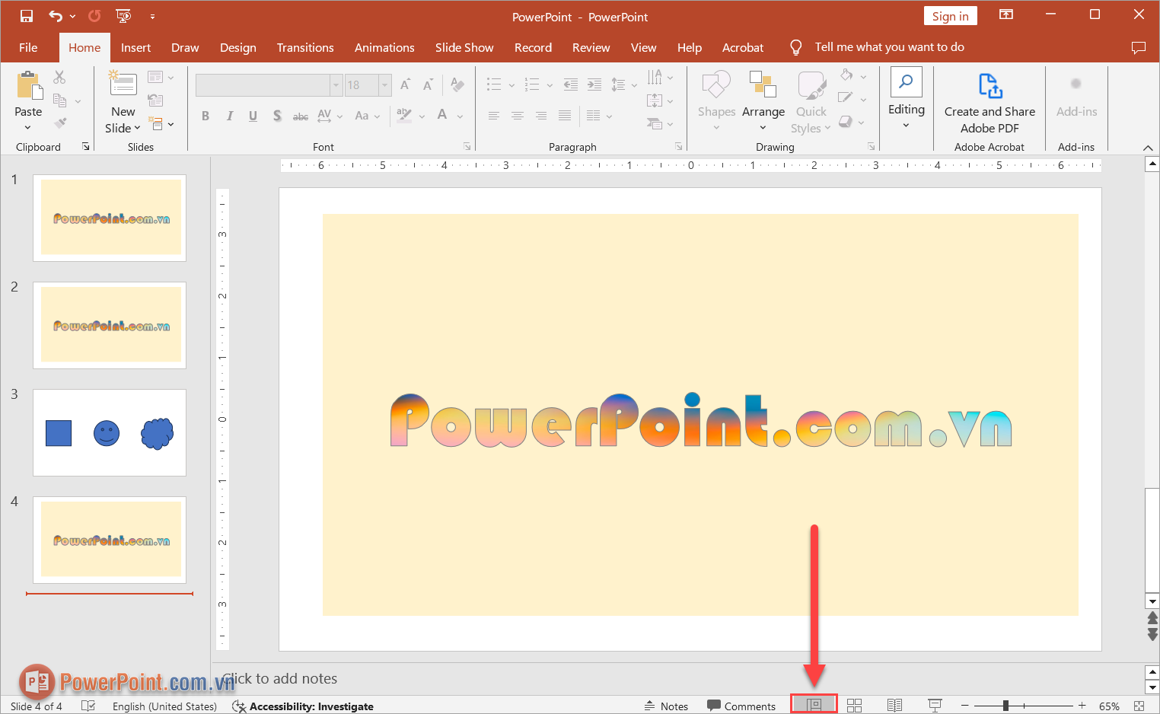Adjust the zoom slider handle
1160x714 pixels.
point(1005,706)
